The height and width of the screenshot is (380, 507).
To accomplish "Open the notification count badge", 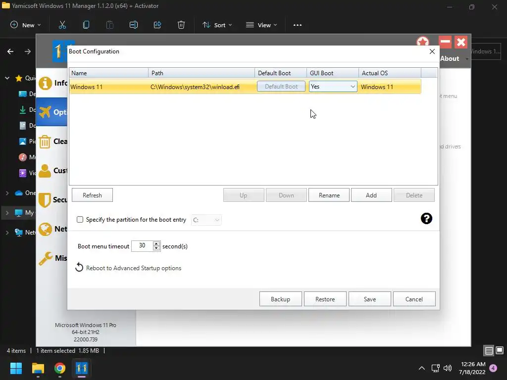I will coord(493,368).
